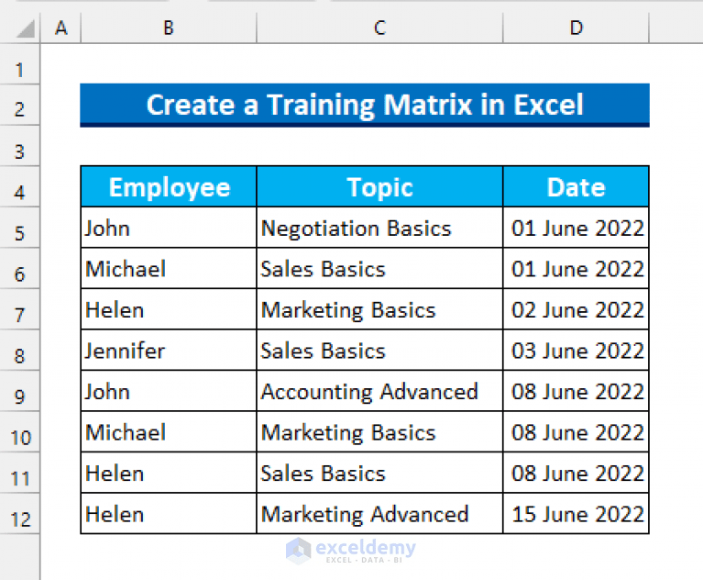Image resolution: width=703 pixels, height=580 pixels.
Task: Select column D header
Action: pyautogui.click(x=577, y=28)
